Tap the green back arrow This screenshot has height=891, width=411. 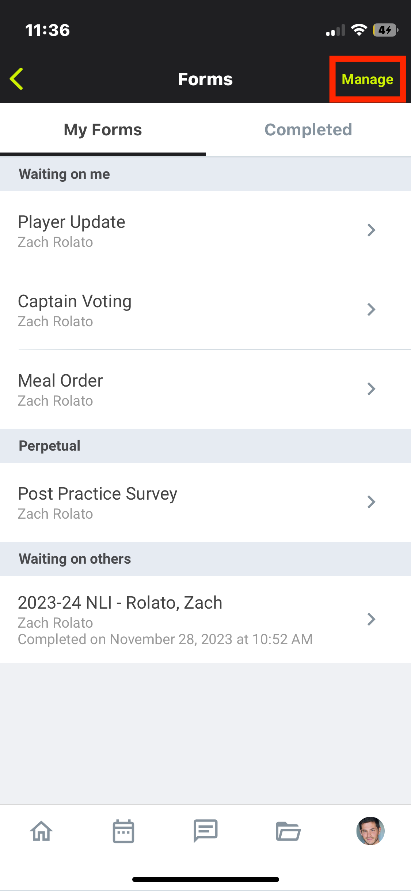click(16, 79)
